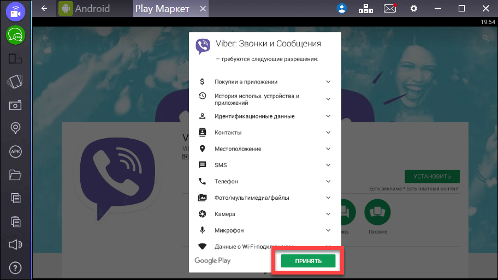Expand the Камера permission details
The width and height of the screenshot is (498, 280).
(328, 214)
